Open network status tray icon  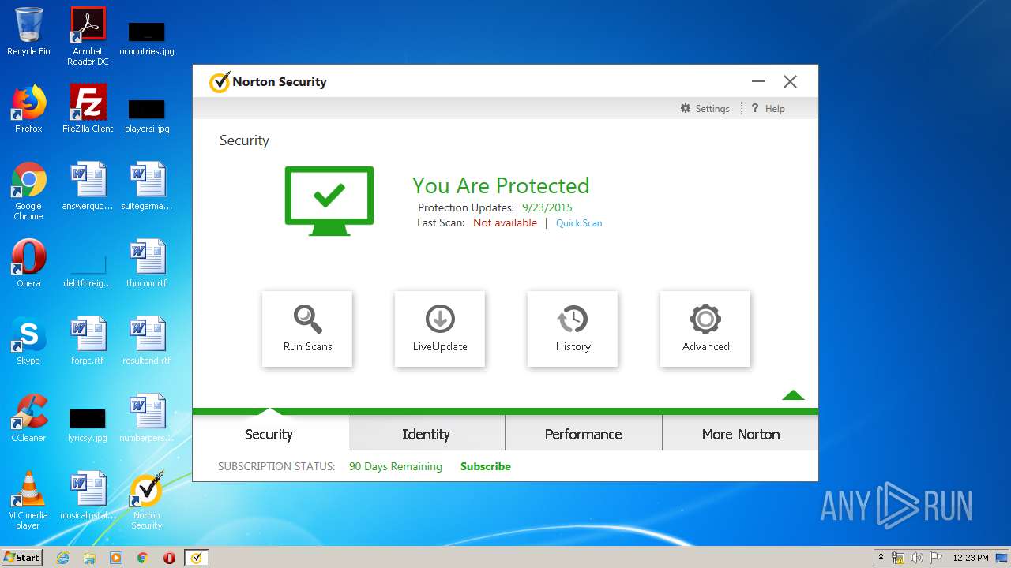898,558
